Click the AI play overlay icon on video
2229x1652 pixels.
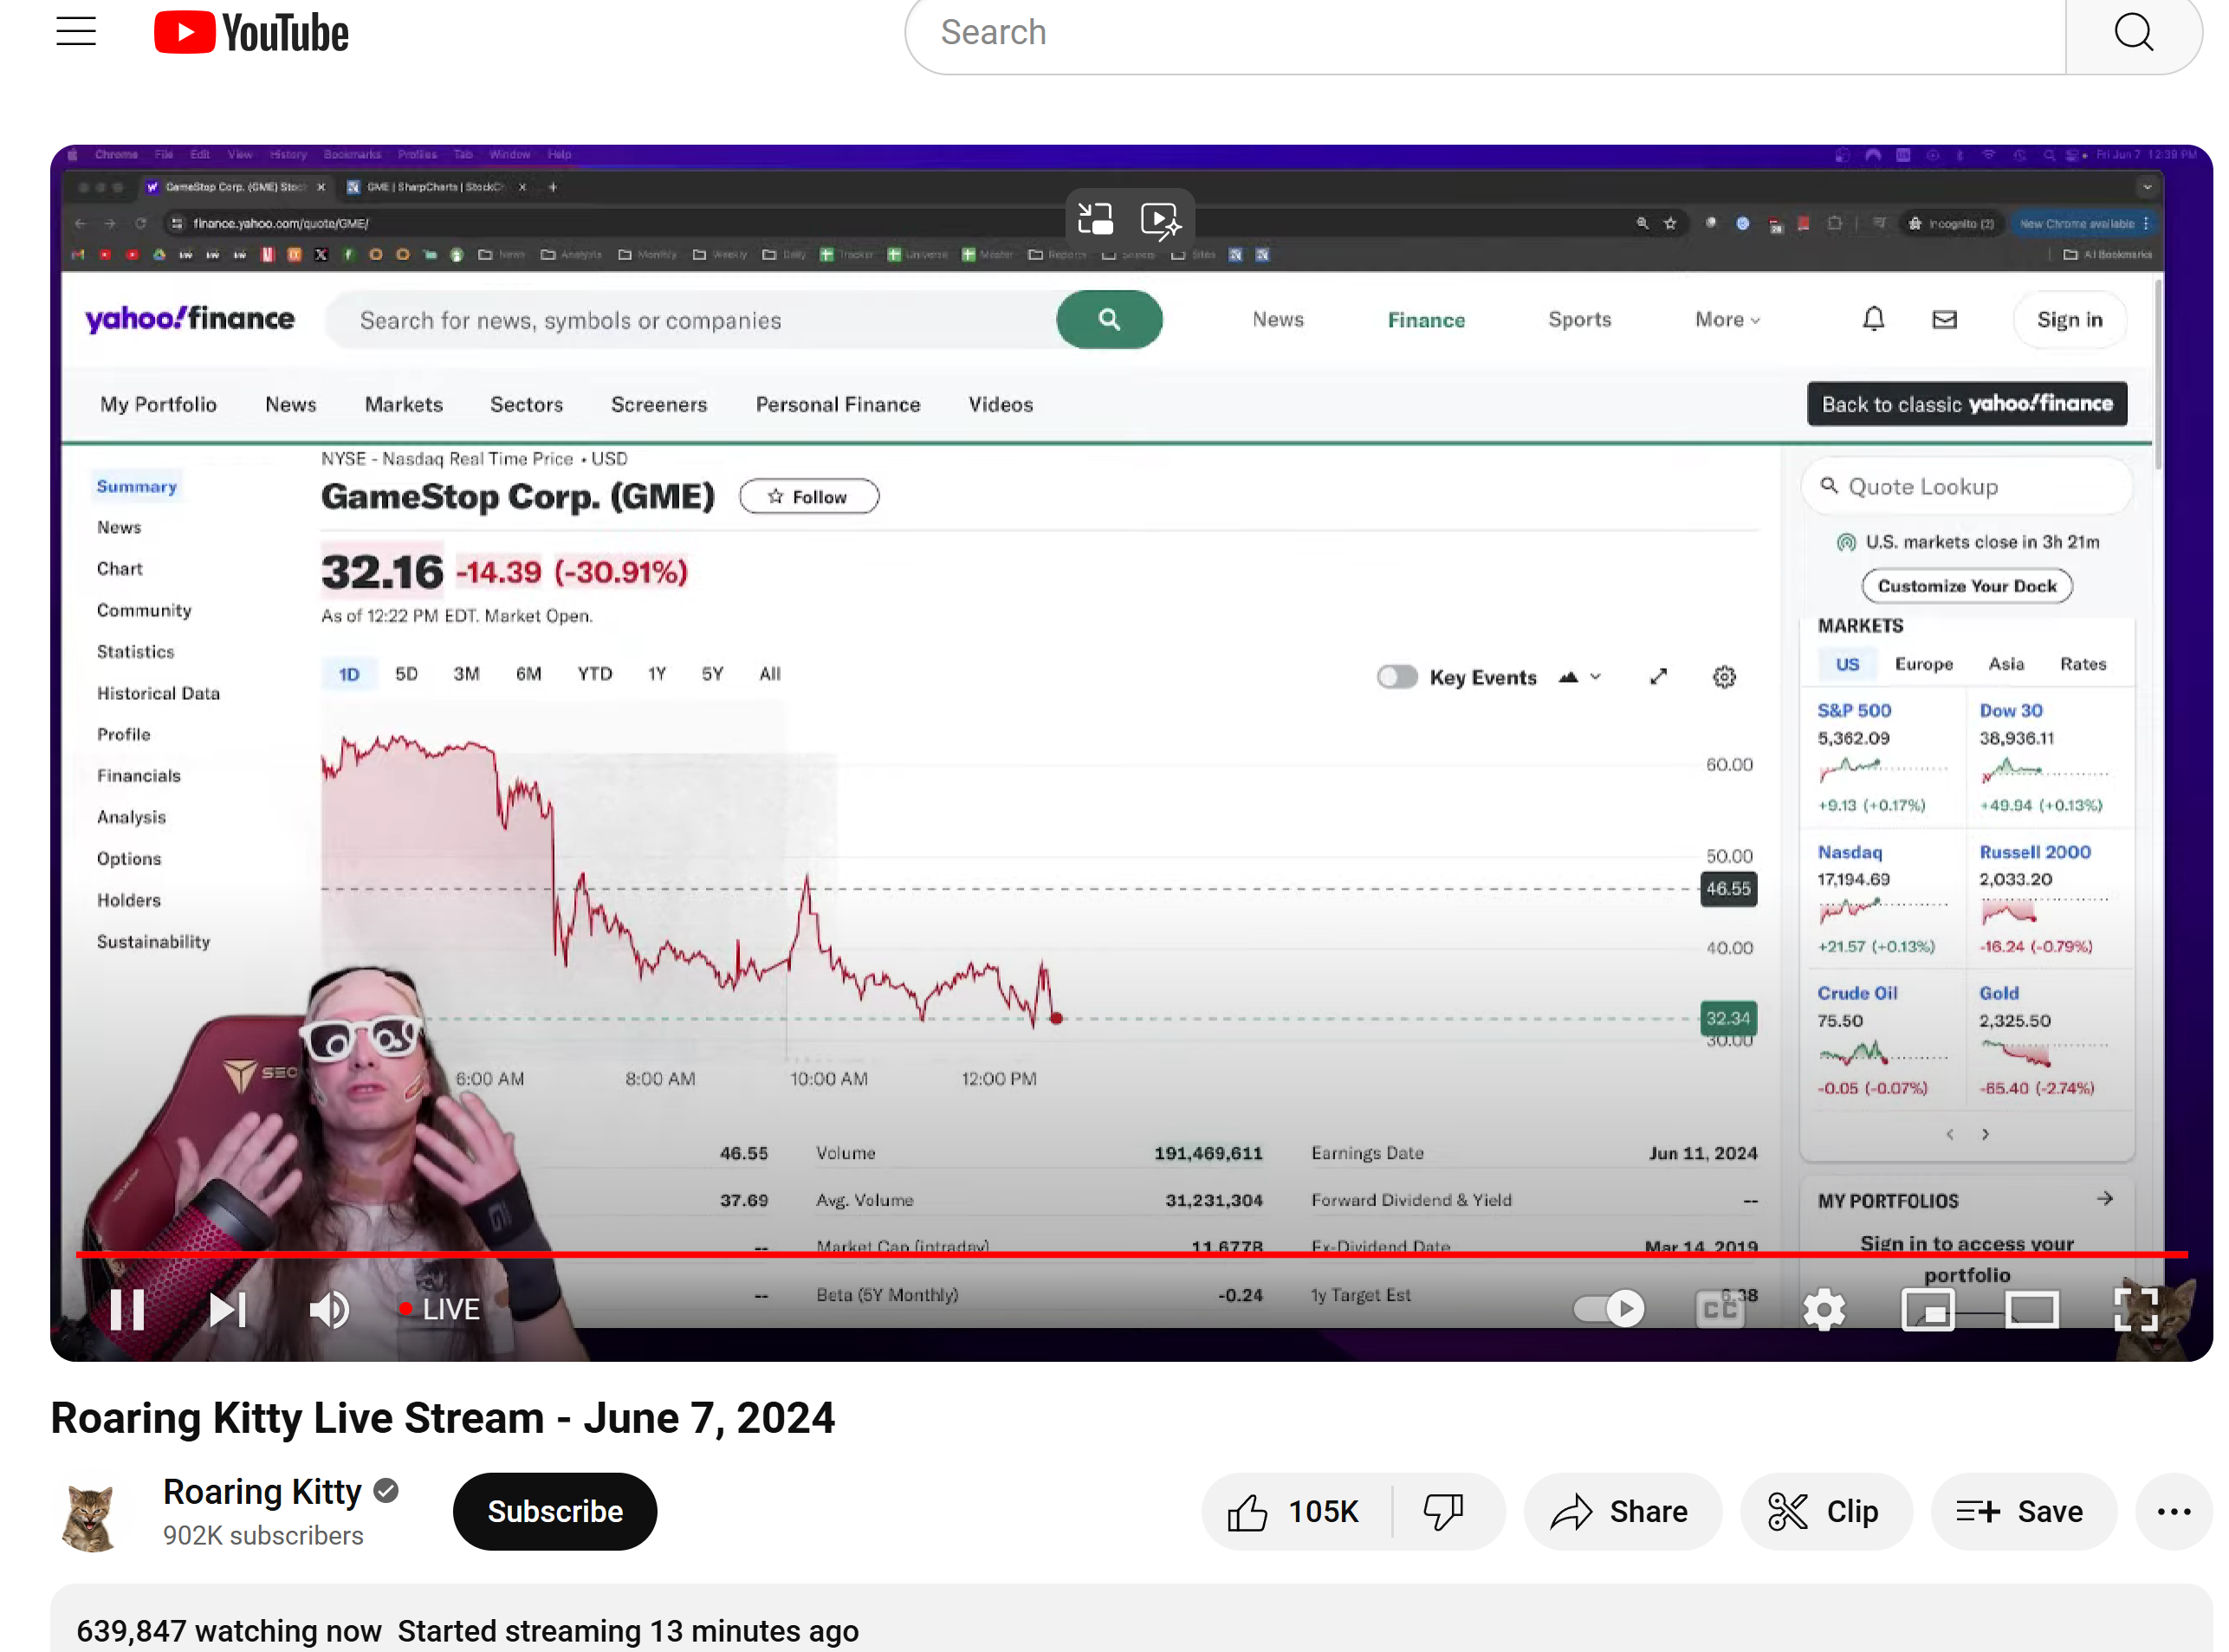pos(1160,219)
